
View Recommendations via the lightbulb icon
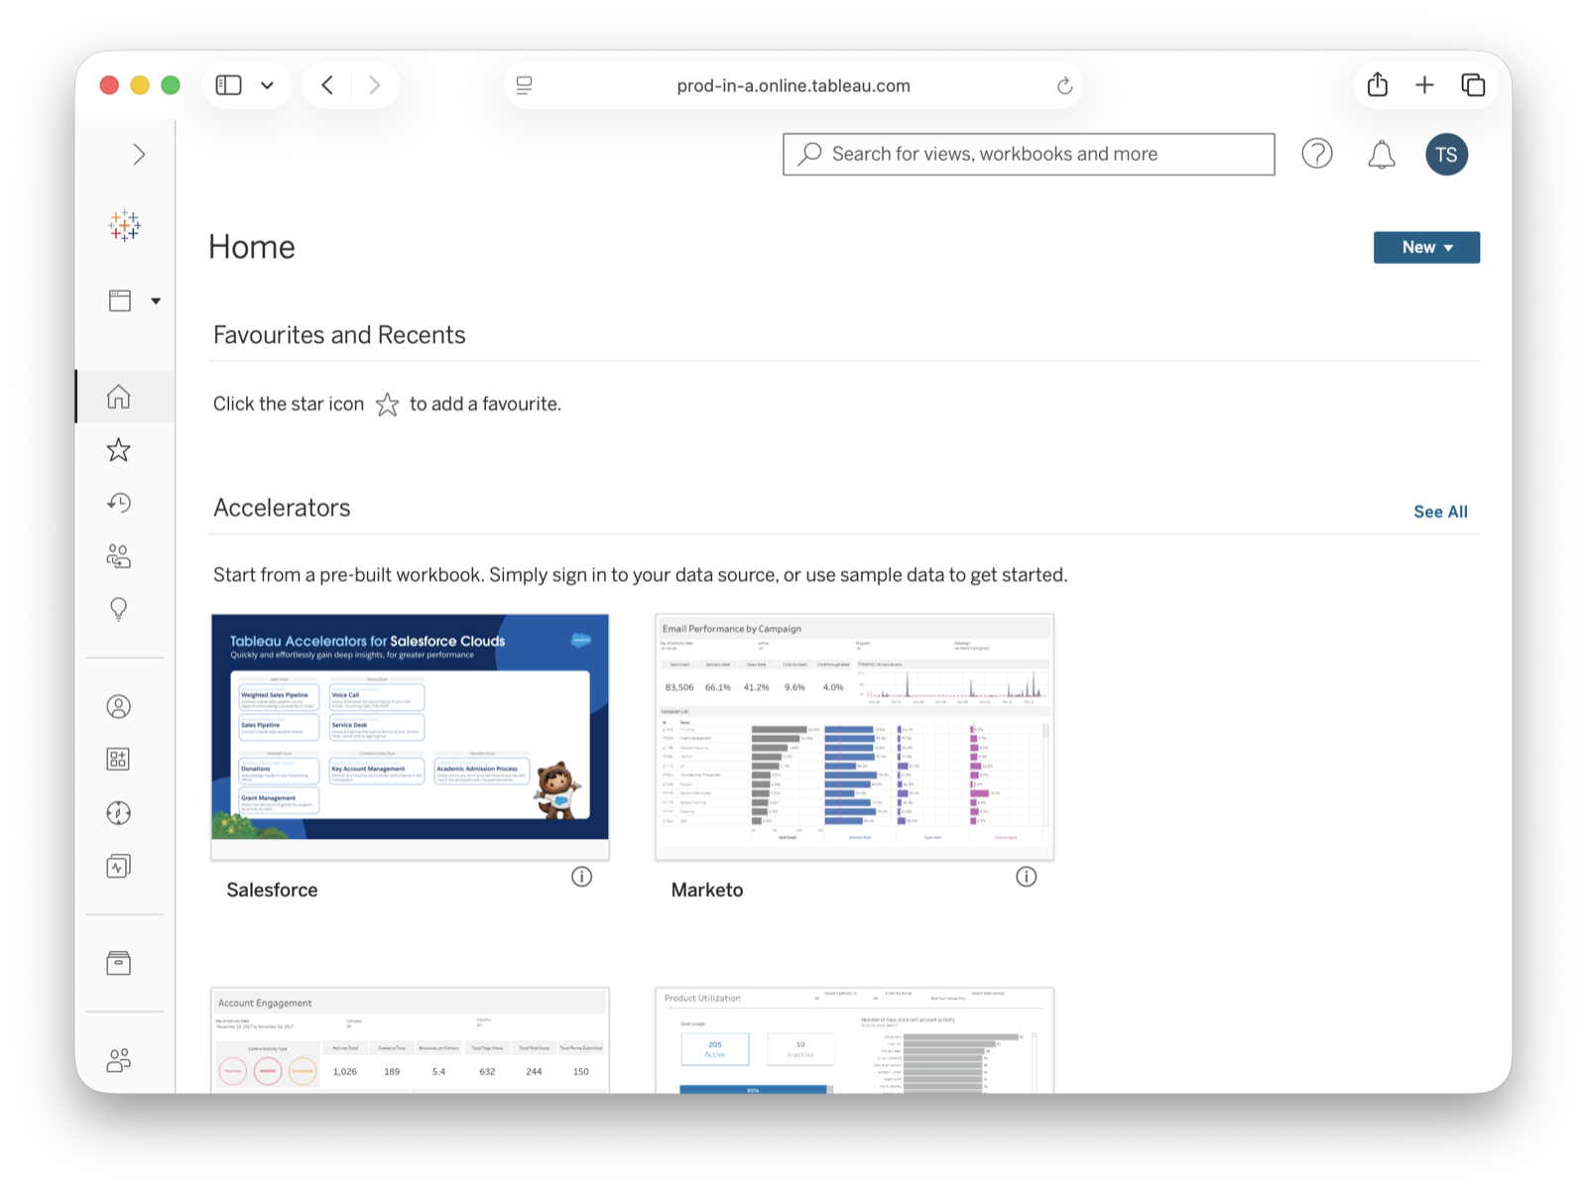pos(118,608)
